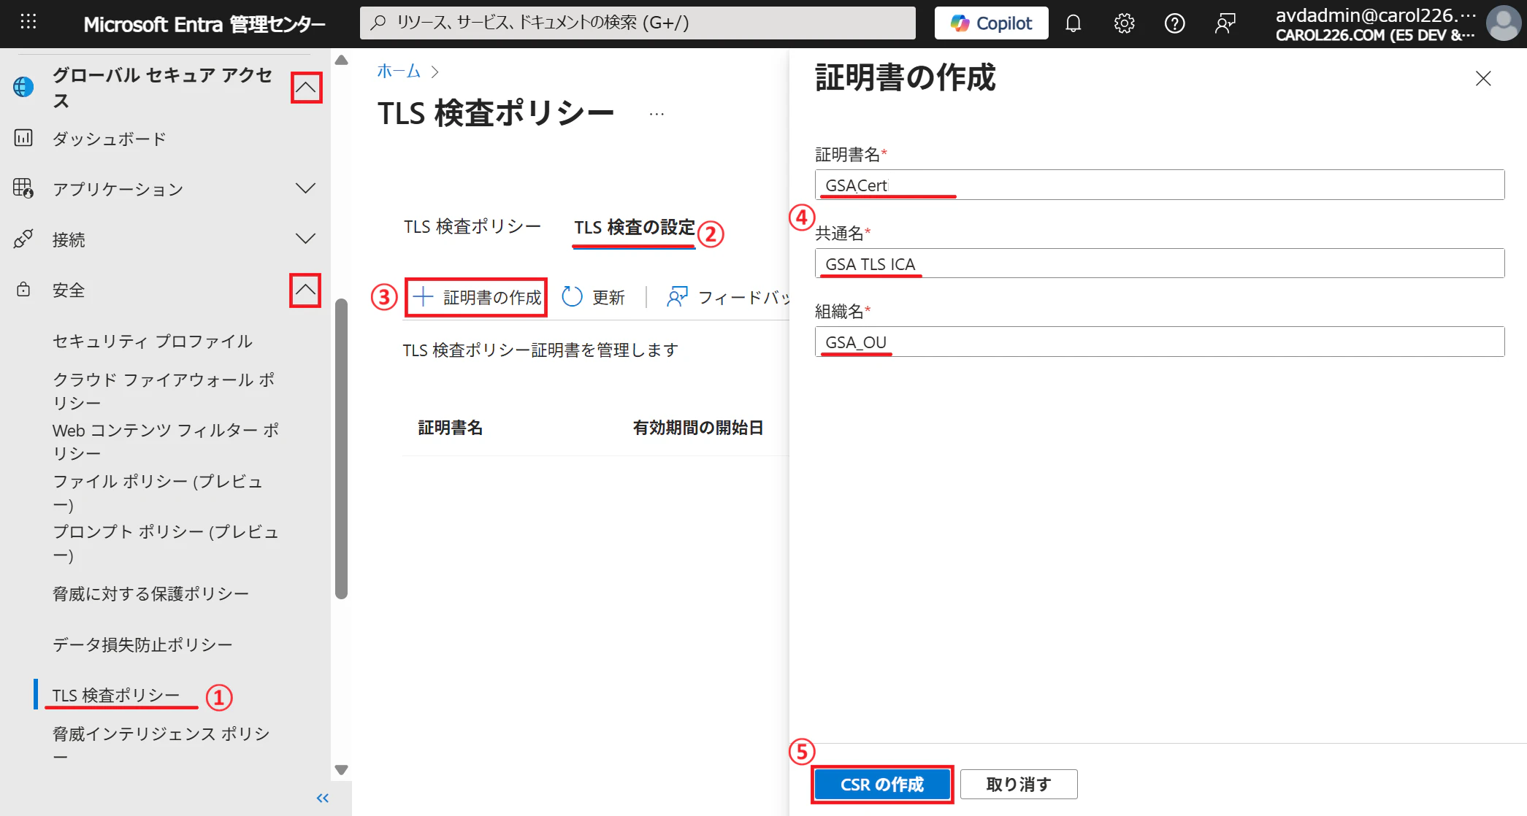Viewport: 1527px width, 816px height.
Task: Select the TLS 検査の設定 tab
Action: pyautogui.click(x=634, y=227)
